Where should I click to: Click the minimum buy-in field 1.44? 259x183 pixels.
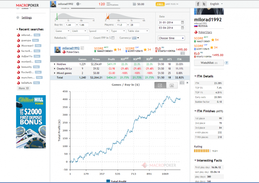pos(70,25)
